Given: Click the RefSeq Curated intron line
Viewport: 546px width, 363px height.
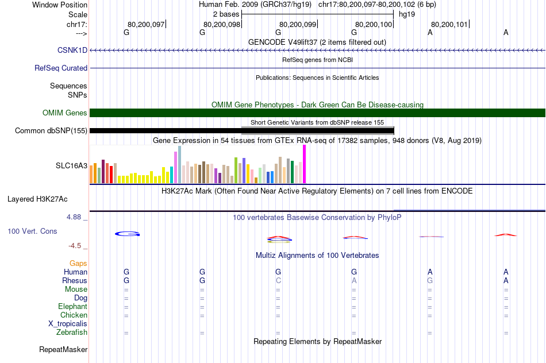Looking at the screenshot, I should [x=318, y=68].
